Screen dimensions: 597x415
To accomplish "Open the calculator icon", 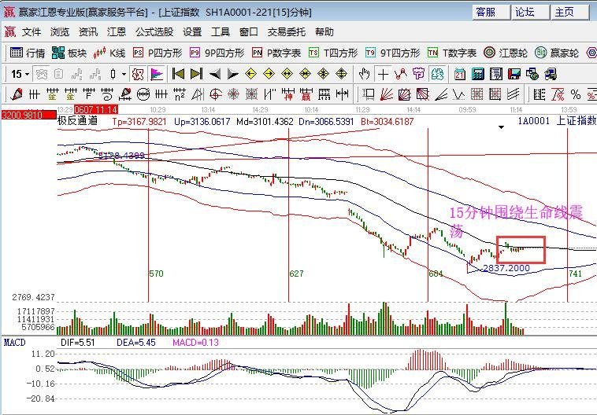I will click(478, 74).
